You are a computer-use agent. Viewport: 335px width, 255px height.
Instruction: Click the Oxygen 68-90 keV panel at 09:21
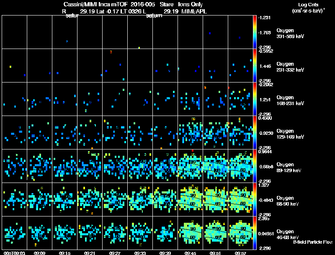tap(90, 199)
